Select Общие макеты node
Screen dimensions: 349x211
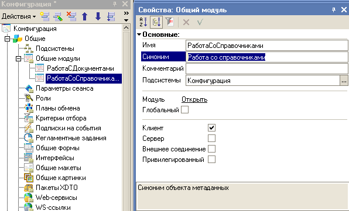pos(59,168)
